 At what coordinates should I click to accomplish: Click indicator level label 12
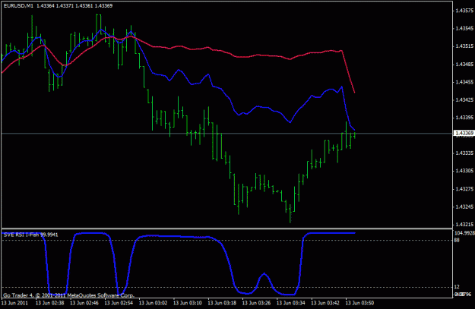(457, 287)
